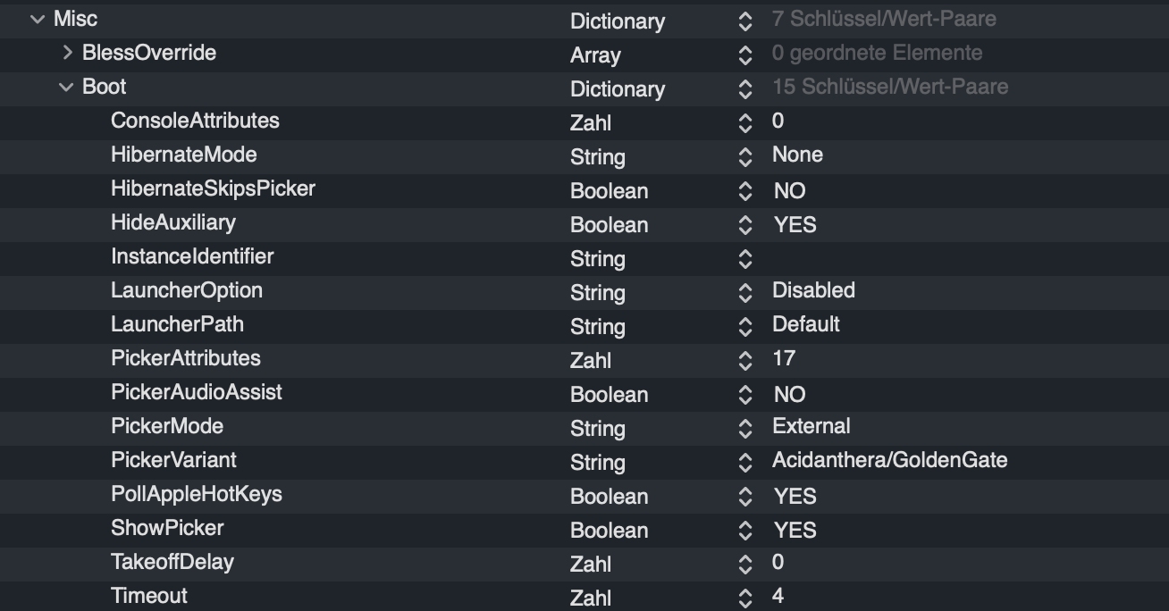The width and height of the screenshot is (1169, 611).
Task: Open type stepper for PickerMode row
Action: (x=745, y=428)
